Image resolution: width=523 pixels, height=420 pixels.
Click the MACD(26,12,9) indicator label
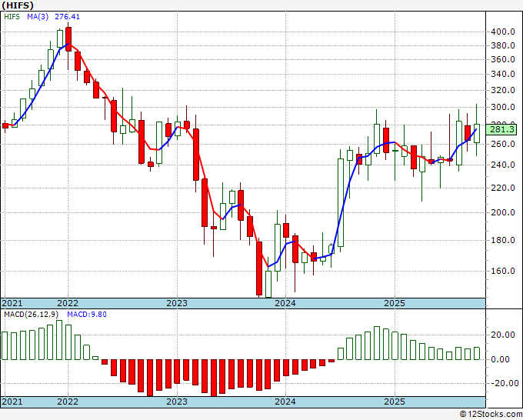click(x=31, y=315)
